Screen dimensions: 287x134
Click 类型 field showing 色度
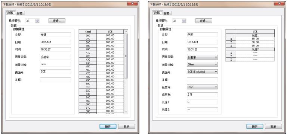click(202, 35)
